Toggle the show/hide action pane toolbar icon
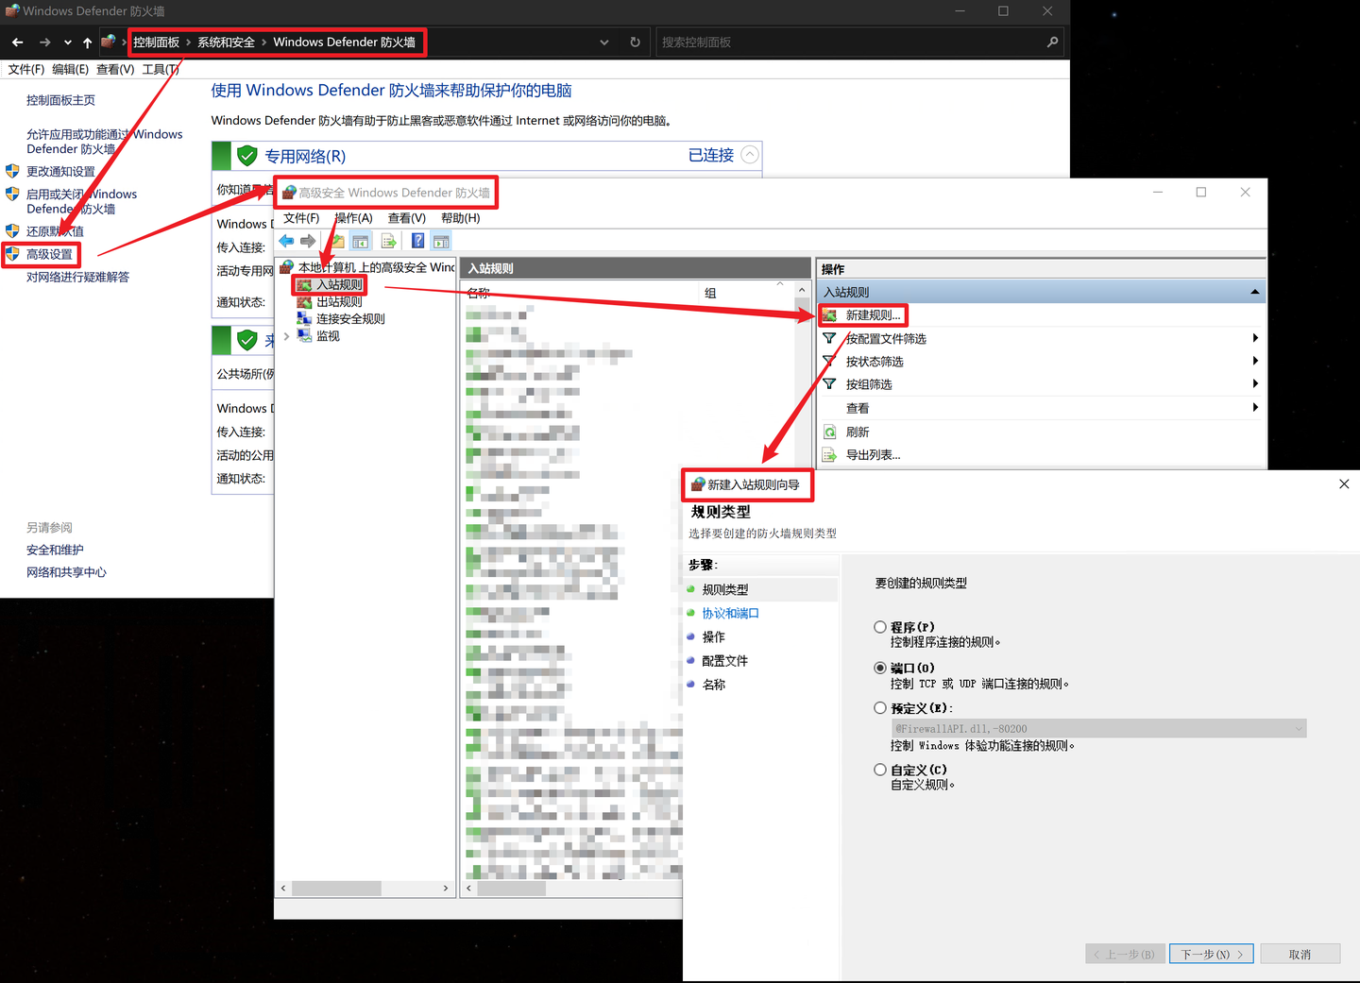This screenshot has width=1360, height=983. [441, 241]
